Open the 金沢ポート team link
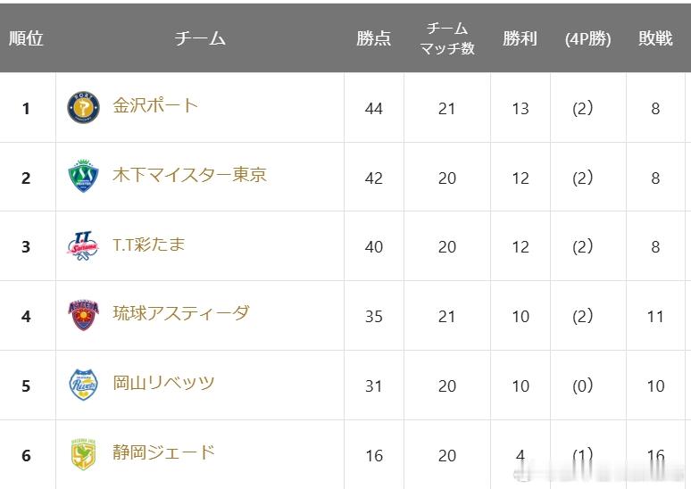This screenshot has height=489, width=691. tap(155, 105)
